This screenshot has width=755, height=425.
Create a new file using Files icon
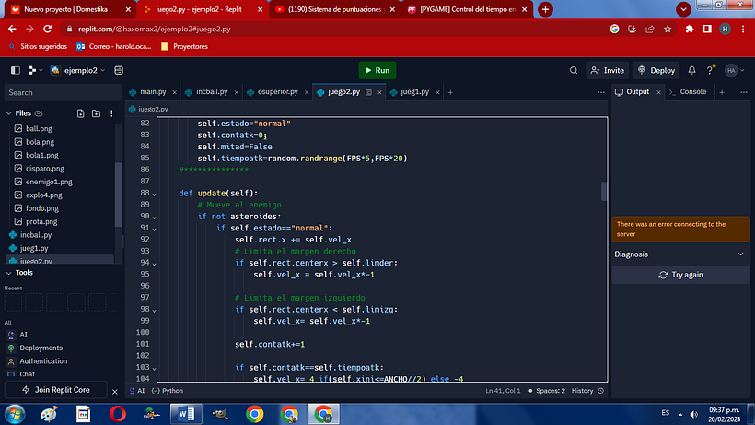[80, 113]
